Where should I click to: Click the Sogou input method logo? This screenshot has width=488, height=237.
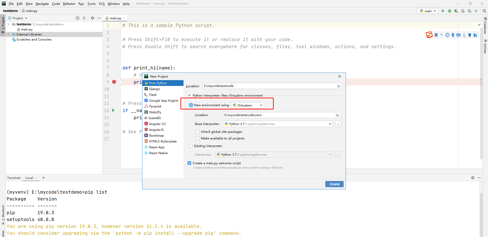tap(429, 35)
